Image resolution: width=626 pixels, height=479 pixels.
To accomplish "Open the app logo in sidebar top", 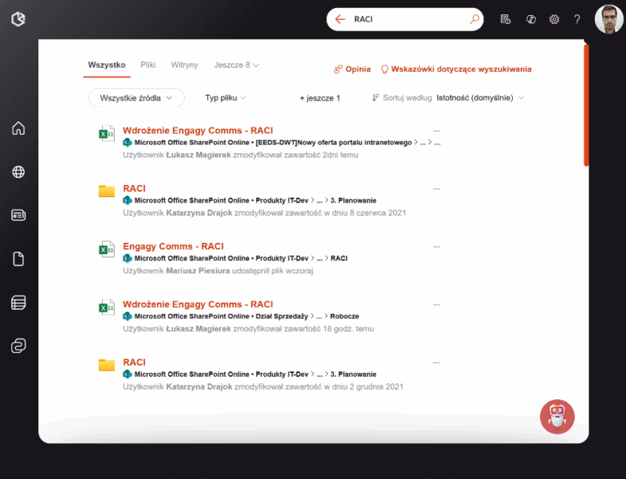I will click(18, 19).
